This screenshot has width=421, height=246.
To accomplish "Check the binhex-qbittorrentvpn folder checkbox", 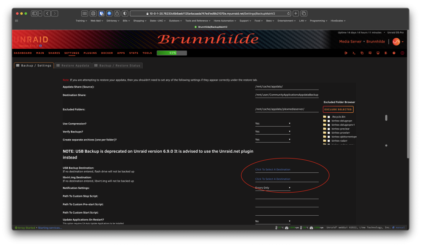I will pyautogui.click(x=329, y=137).
